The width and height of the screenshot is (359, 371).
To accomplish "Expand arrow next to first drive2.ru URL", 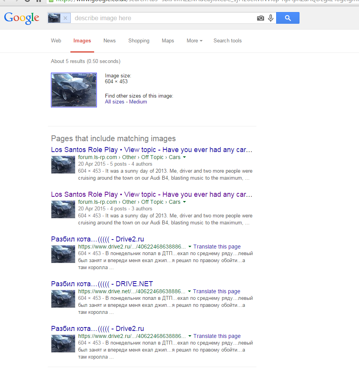I will click(x=189, y=247).
